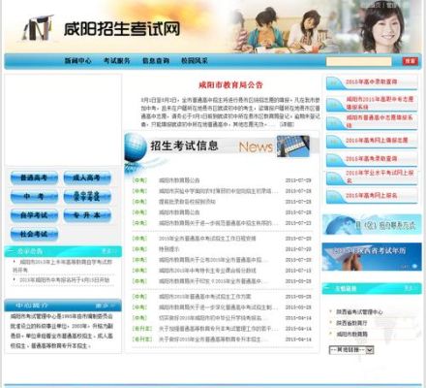Go to 信息查询 in navigation bar
This screenshot has width=426, height=388.
[x=156, y=61]
